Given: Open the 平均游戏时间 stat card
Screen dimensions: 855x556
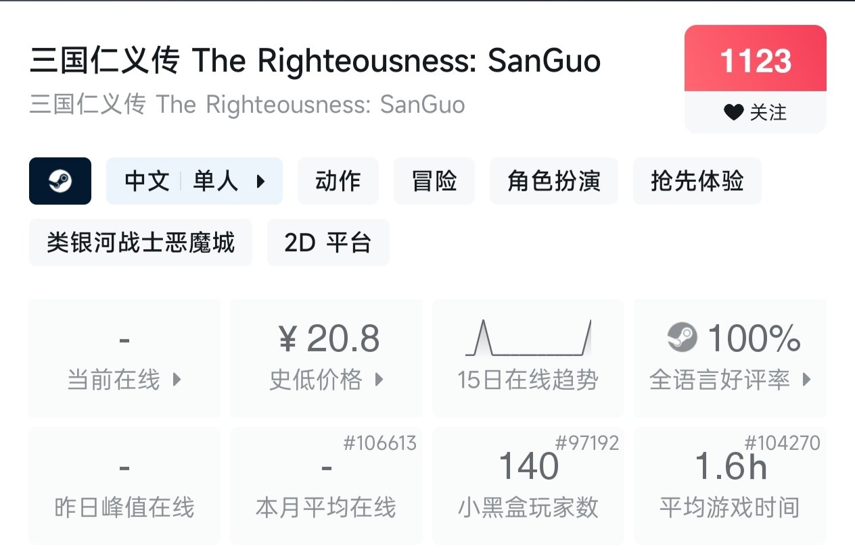Looking at the screenshot, I should [730, 485].
